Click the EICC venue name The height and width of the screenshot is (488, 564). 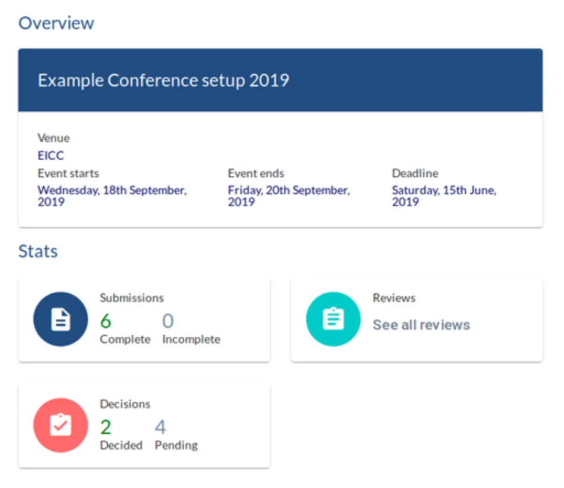[51, 156]
